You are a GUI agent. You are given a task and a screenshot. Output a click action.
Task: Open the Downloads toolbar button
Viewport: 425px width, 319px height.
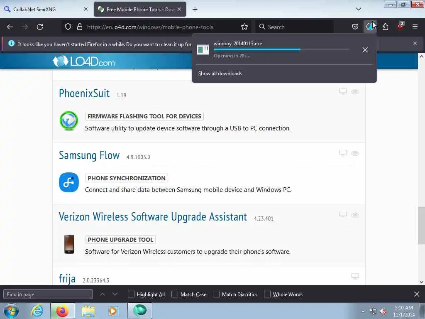[370, 27]
